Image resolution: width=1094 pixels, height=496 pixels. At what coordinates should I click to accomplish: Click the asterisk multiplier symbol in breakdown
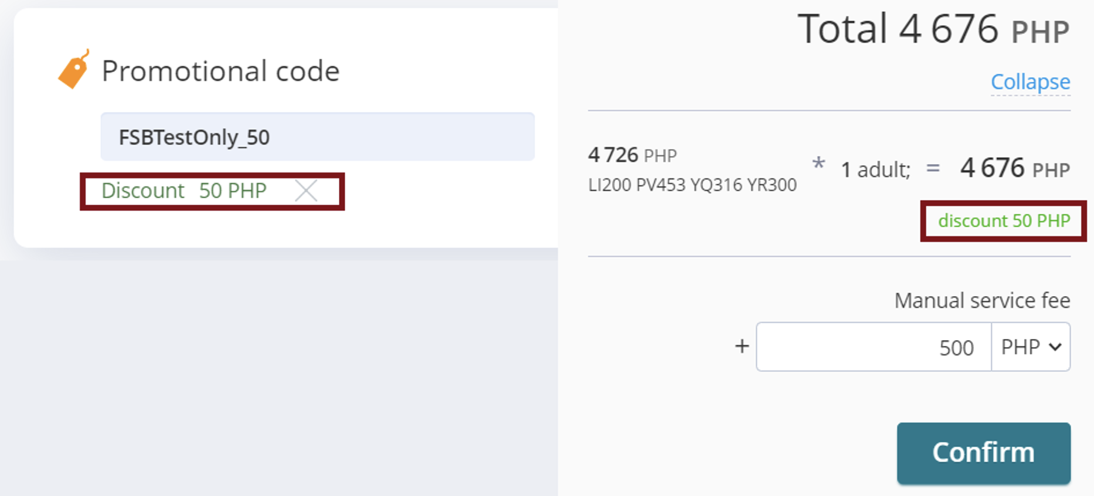click(x=818, y=164)
